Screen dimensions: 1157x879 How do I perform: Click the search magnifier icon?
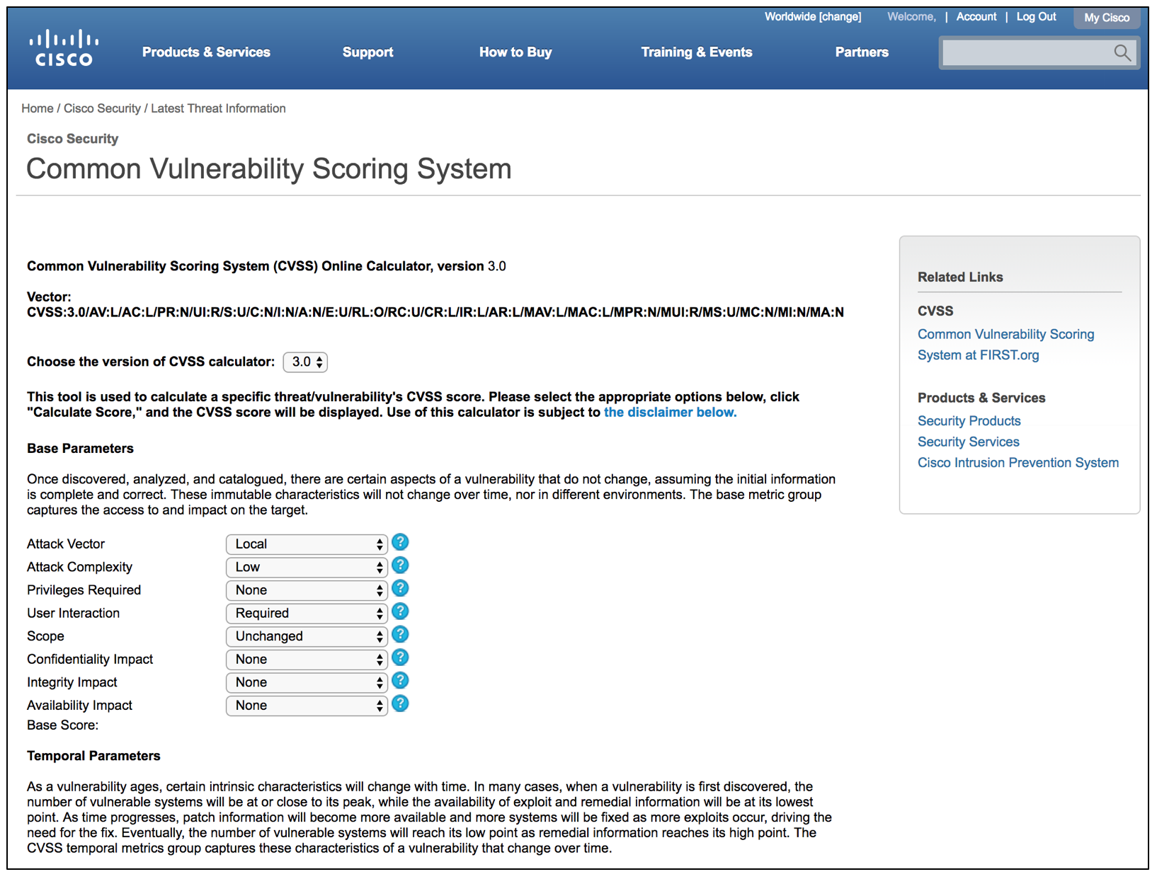pyautogui.click(x=1122, y=52)
